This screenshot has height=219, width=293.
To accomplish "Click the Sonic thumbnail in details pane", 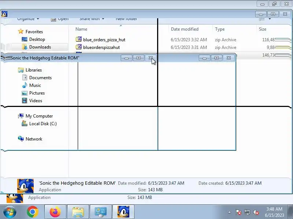I will point(25,186).
